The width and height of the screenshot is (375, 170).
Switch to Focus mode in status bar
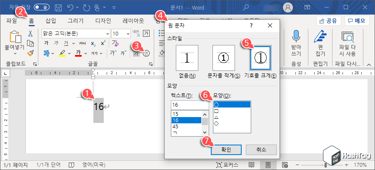pos(227,165)
